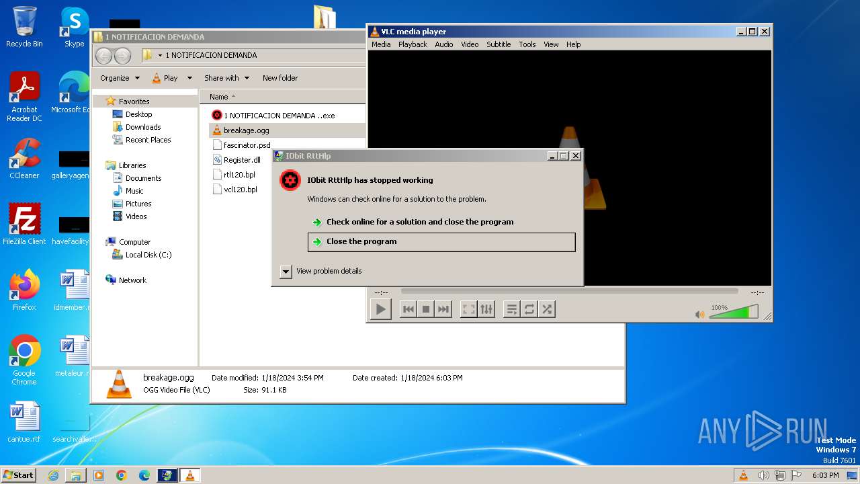Click the Start button
860x484 pixels.
point(18,475)
